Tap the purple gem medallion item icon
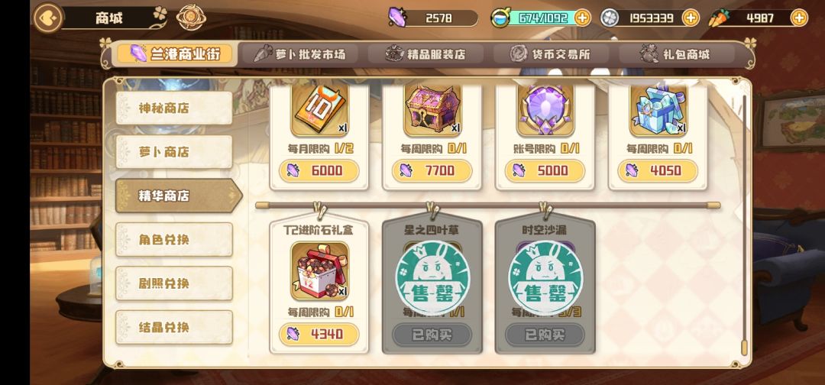 click(545, 108)
